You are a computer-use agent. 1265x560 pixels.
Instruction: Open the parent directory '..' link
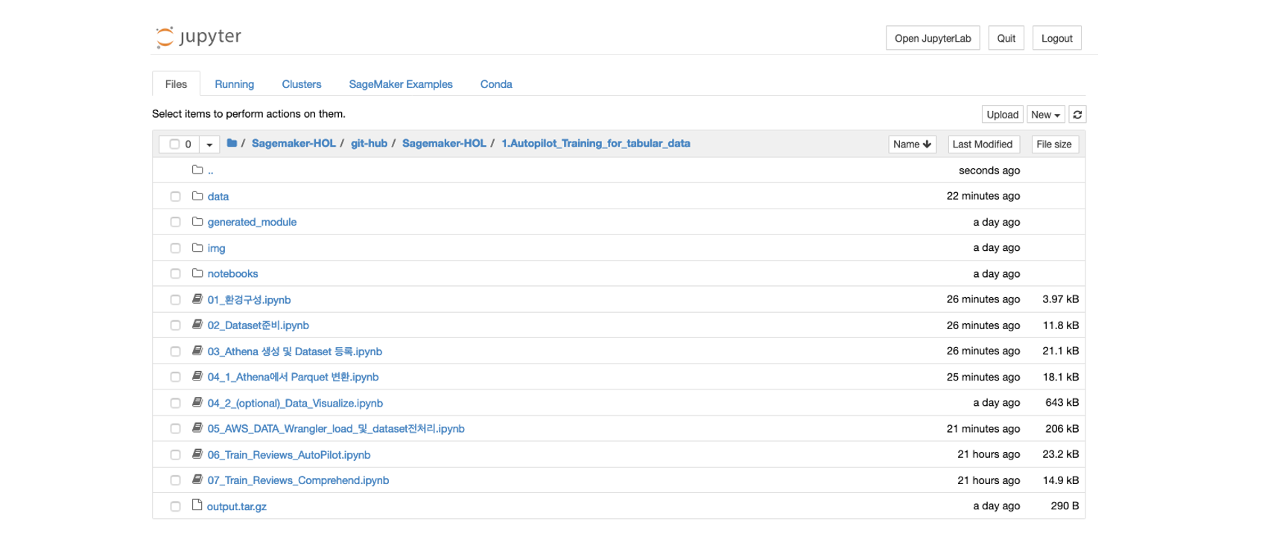[x=211, y=171]
